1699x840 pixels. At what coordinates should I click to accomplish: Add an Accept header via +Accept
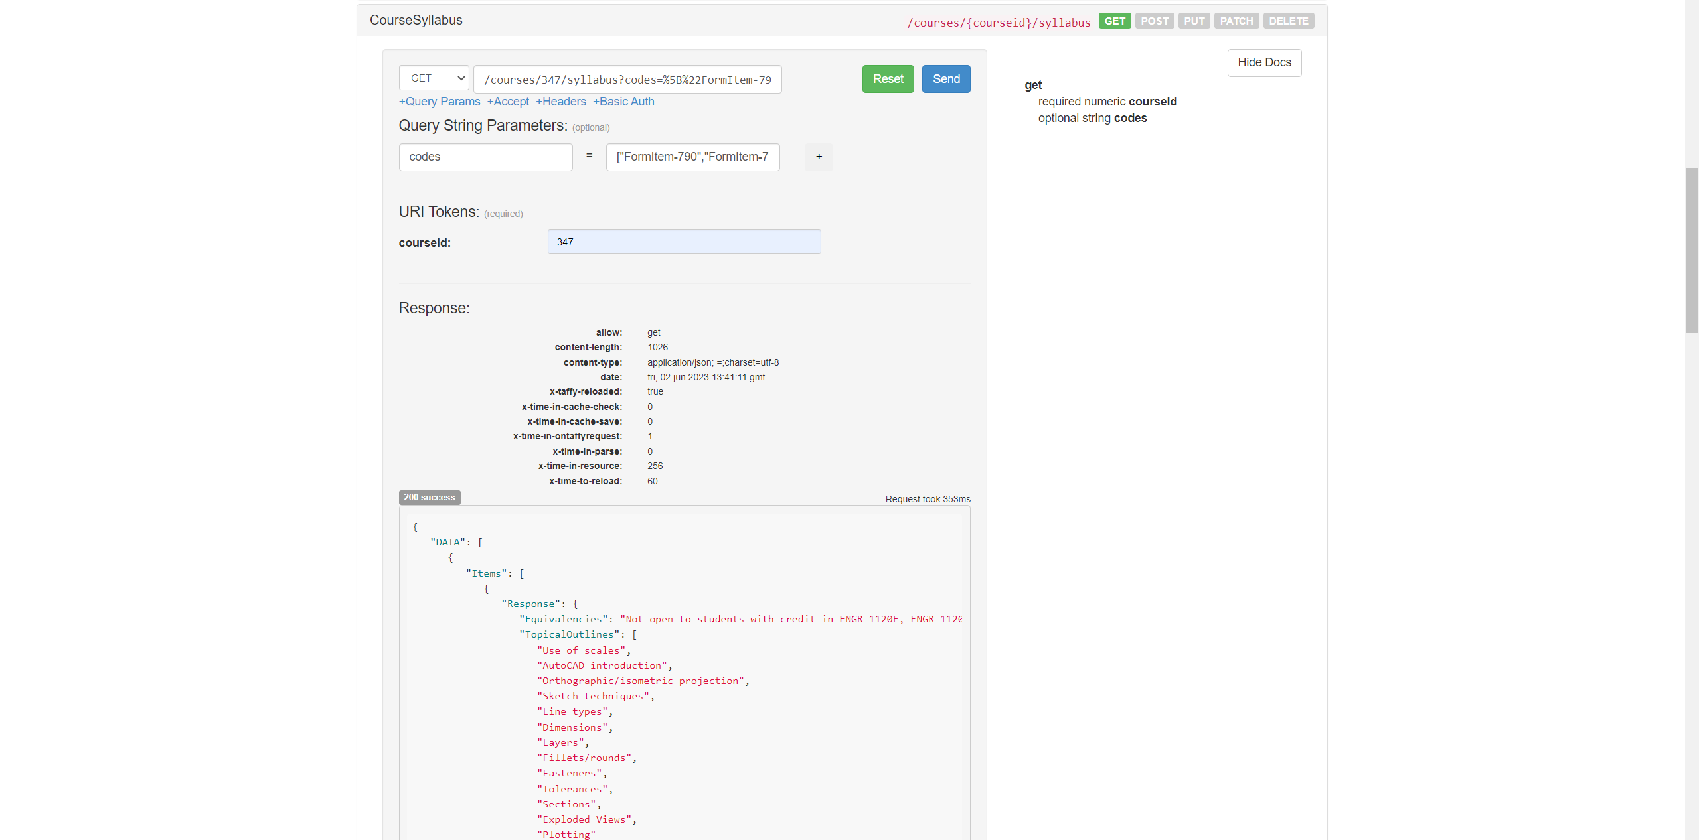click(x=507, y=102)
